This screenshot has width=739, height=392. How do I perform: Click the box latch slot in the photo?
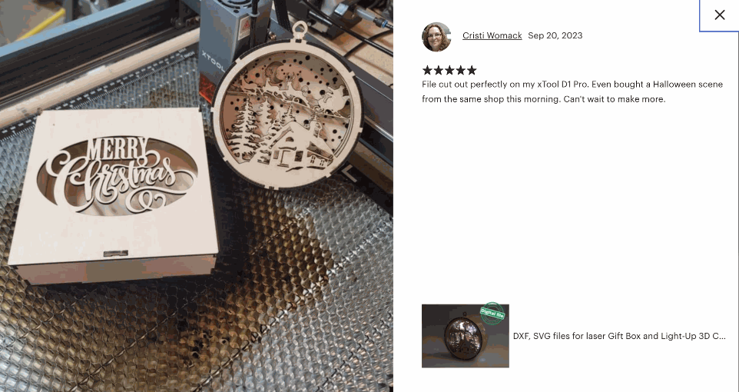(116, 254)
